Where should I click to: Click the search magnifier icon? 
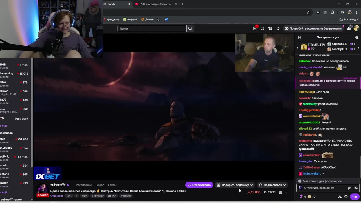pyautogui.click(x=190, y=28)
